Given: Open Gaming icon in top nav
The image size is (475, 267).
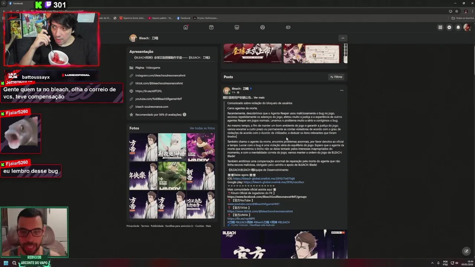Looking at the screenshot, I should [x=288, y=27].
